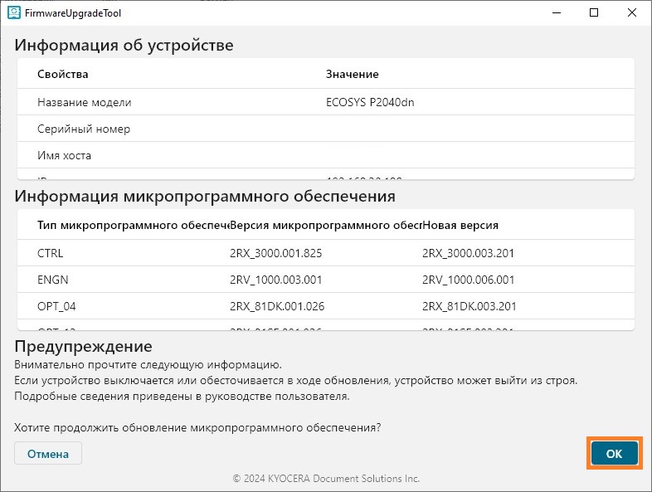This screenshot has height=492, width=652.
Task: Click the FirmwareUpgradeTool app icon in title bar
Action: click(14, 14)
